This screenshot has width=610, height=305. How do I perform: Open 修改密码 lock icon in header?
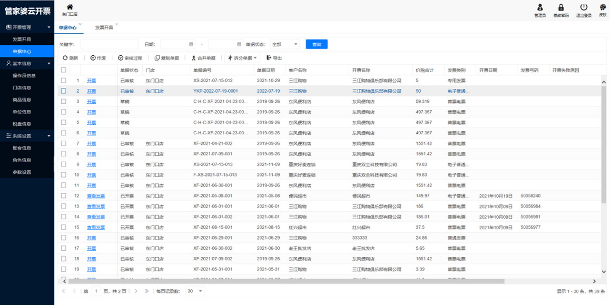click(561, 7)
